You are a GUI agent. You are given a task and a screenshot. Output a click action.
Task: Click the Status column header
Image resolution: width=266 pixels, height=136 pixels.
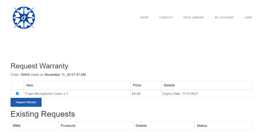coord(202,126)
